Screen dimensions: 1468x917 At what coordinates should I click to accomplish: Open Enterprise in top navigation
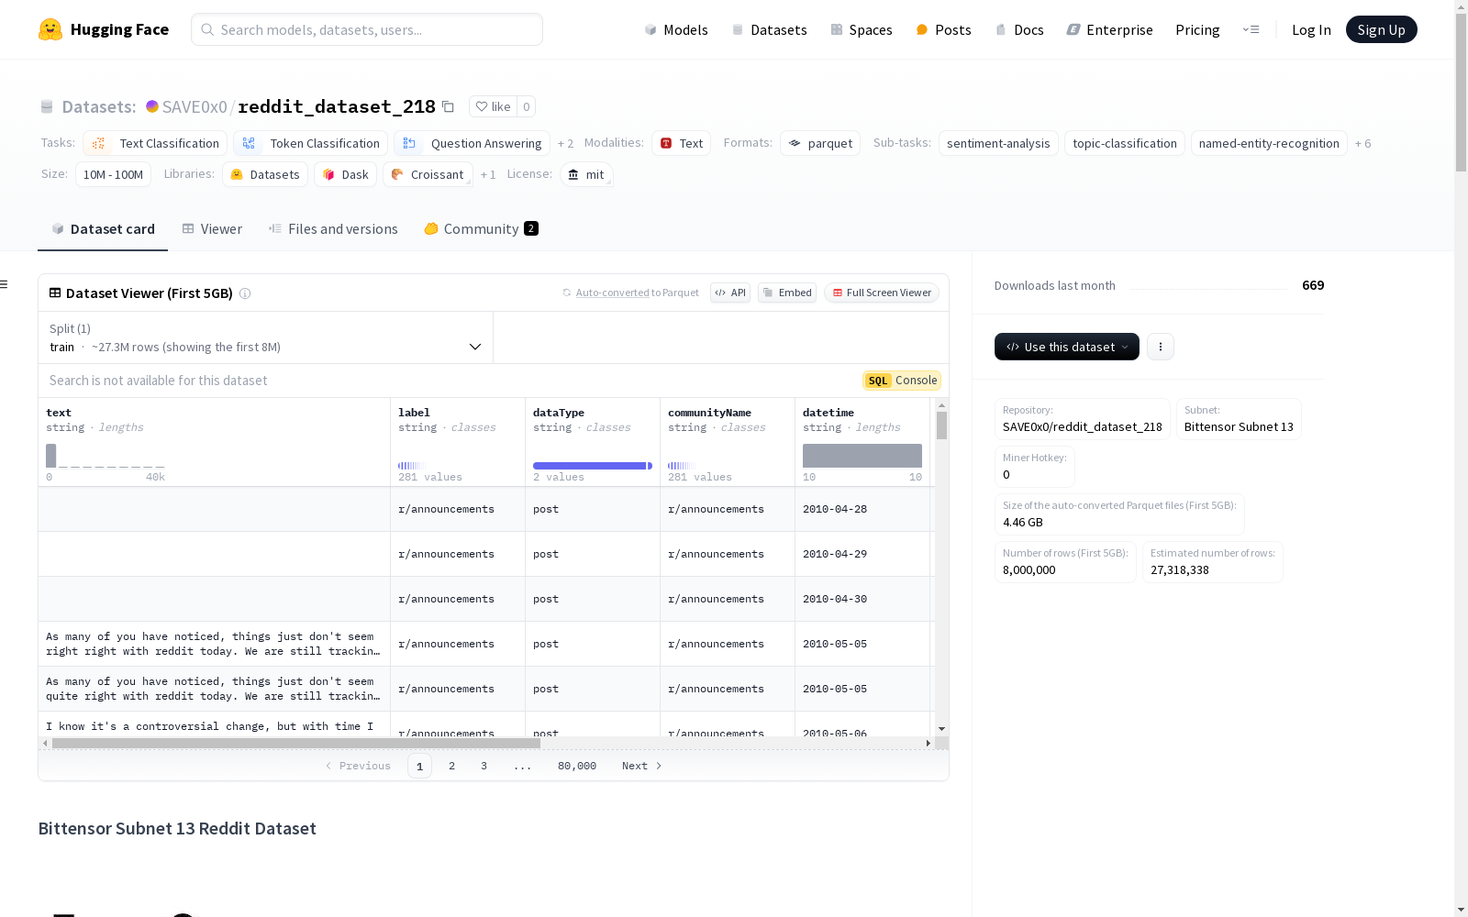point(1109,29)
